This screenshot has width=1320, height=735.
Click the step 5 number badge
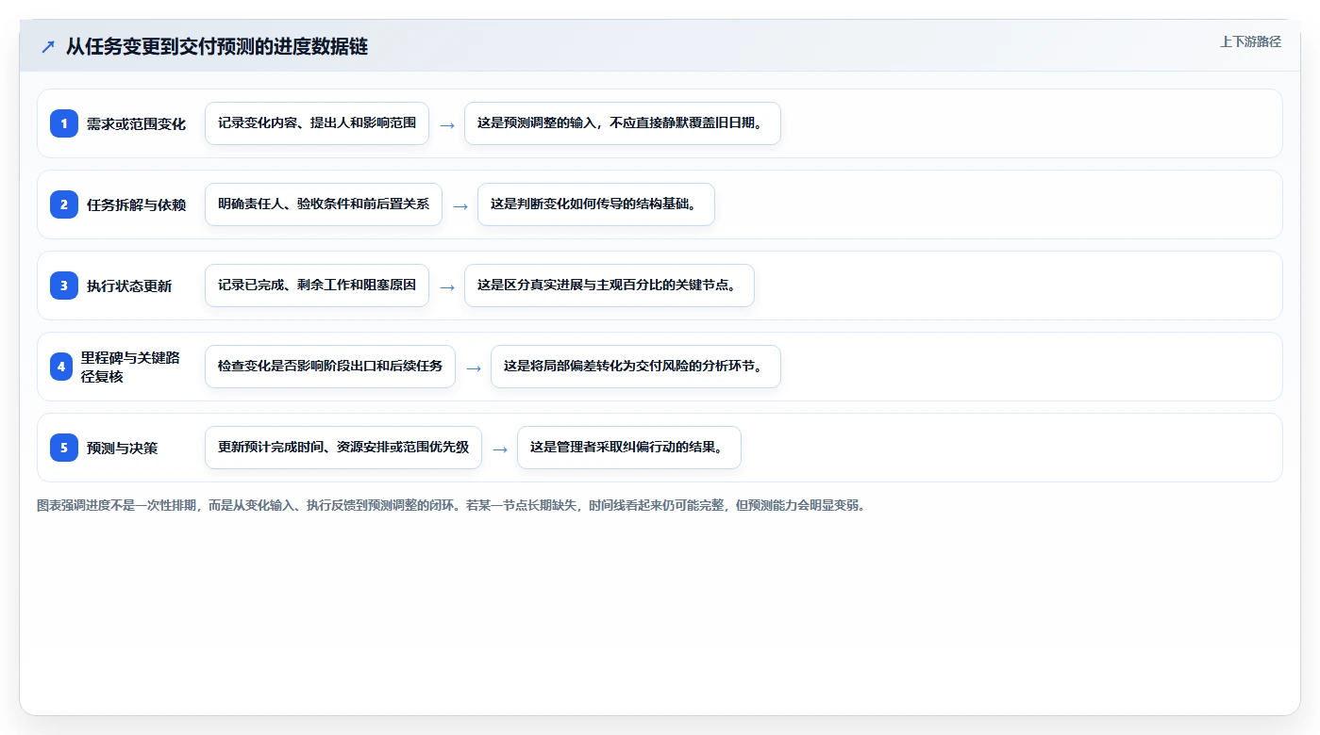click(x=64, y=448)
